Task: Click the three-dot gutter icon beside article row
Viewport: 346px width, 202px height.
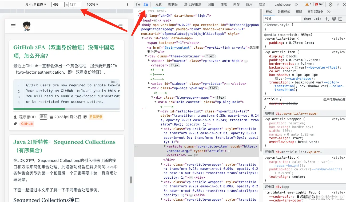Action: click(136, 146)
